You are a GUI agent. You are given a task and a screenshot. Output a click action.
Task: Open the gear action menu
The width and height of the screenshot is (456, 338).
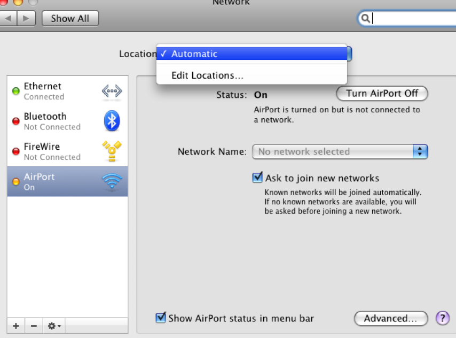[x=54, y=326]
